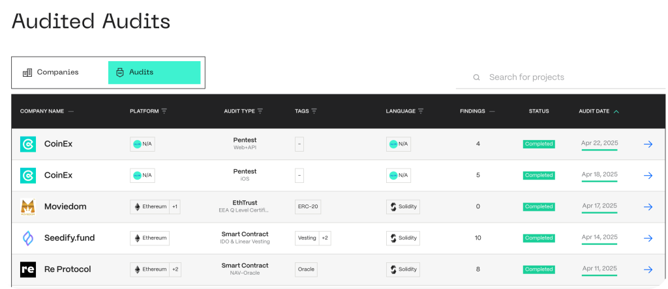Viewport: 668px width, 289px height.
Task: Click the Apr 17, 2025 date
Action: (x=600, y=206)
